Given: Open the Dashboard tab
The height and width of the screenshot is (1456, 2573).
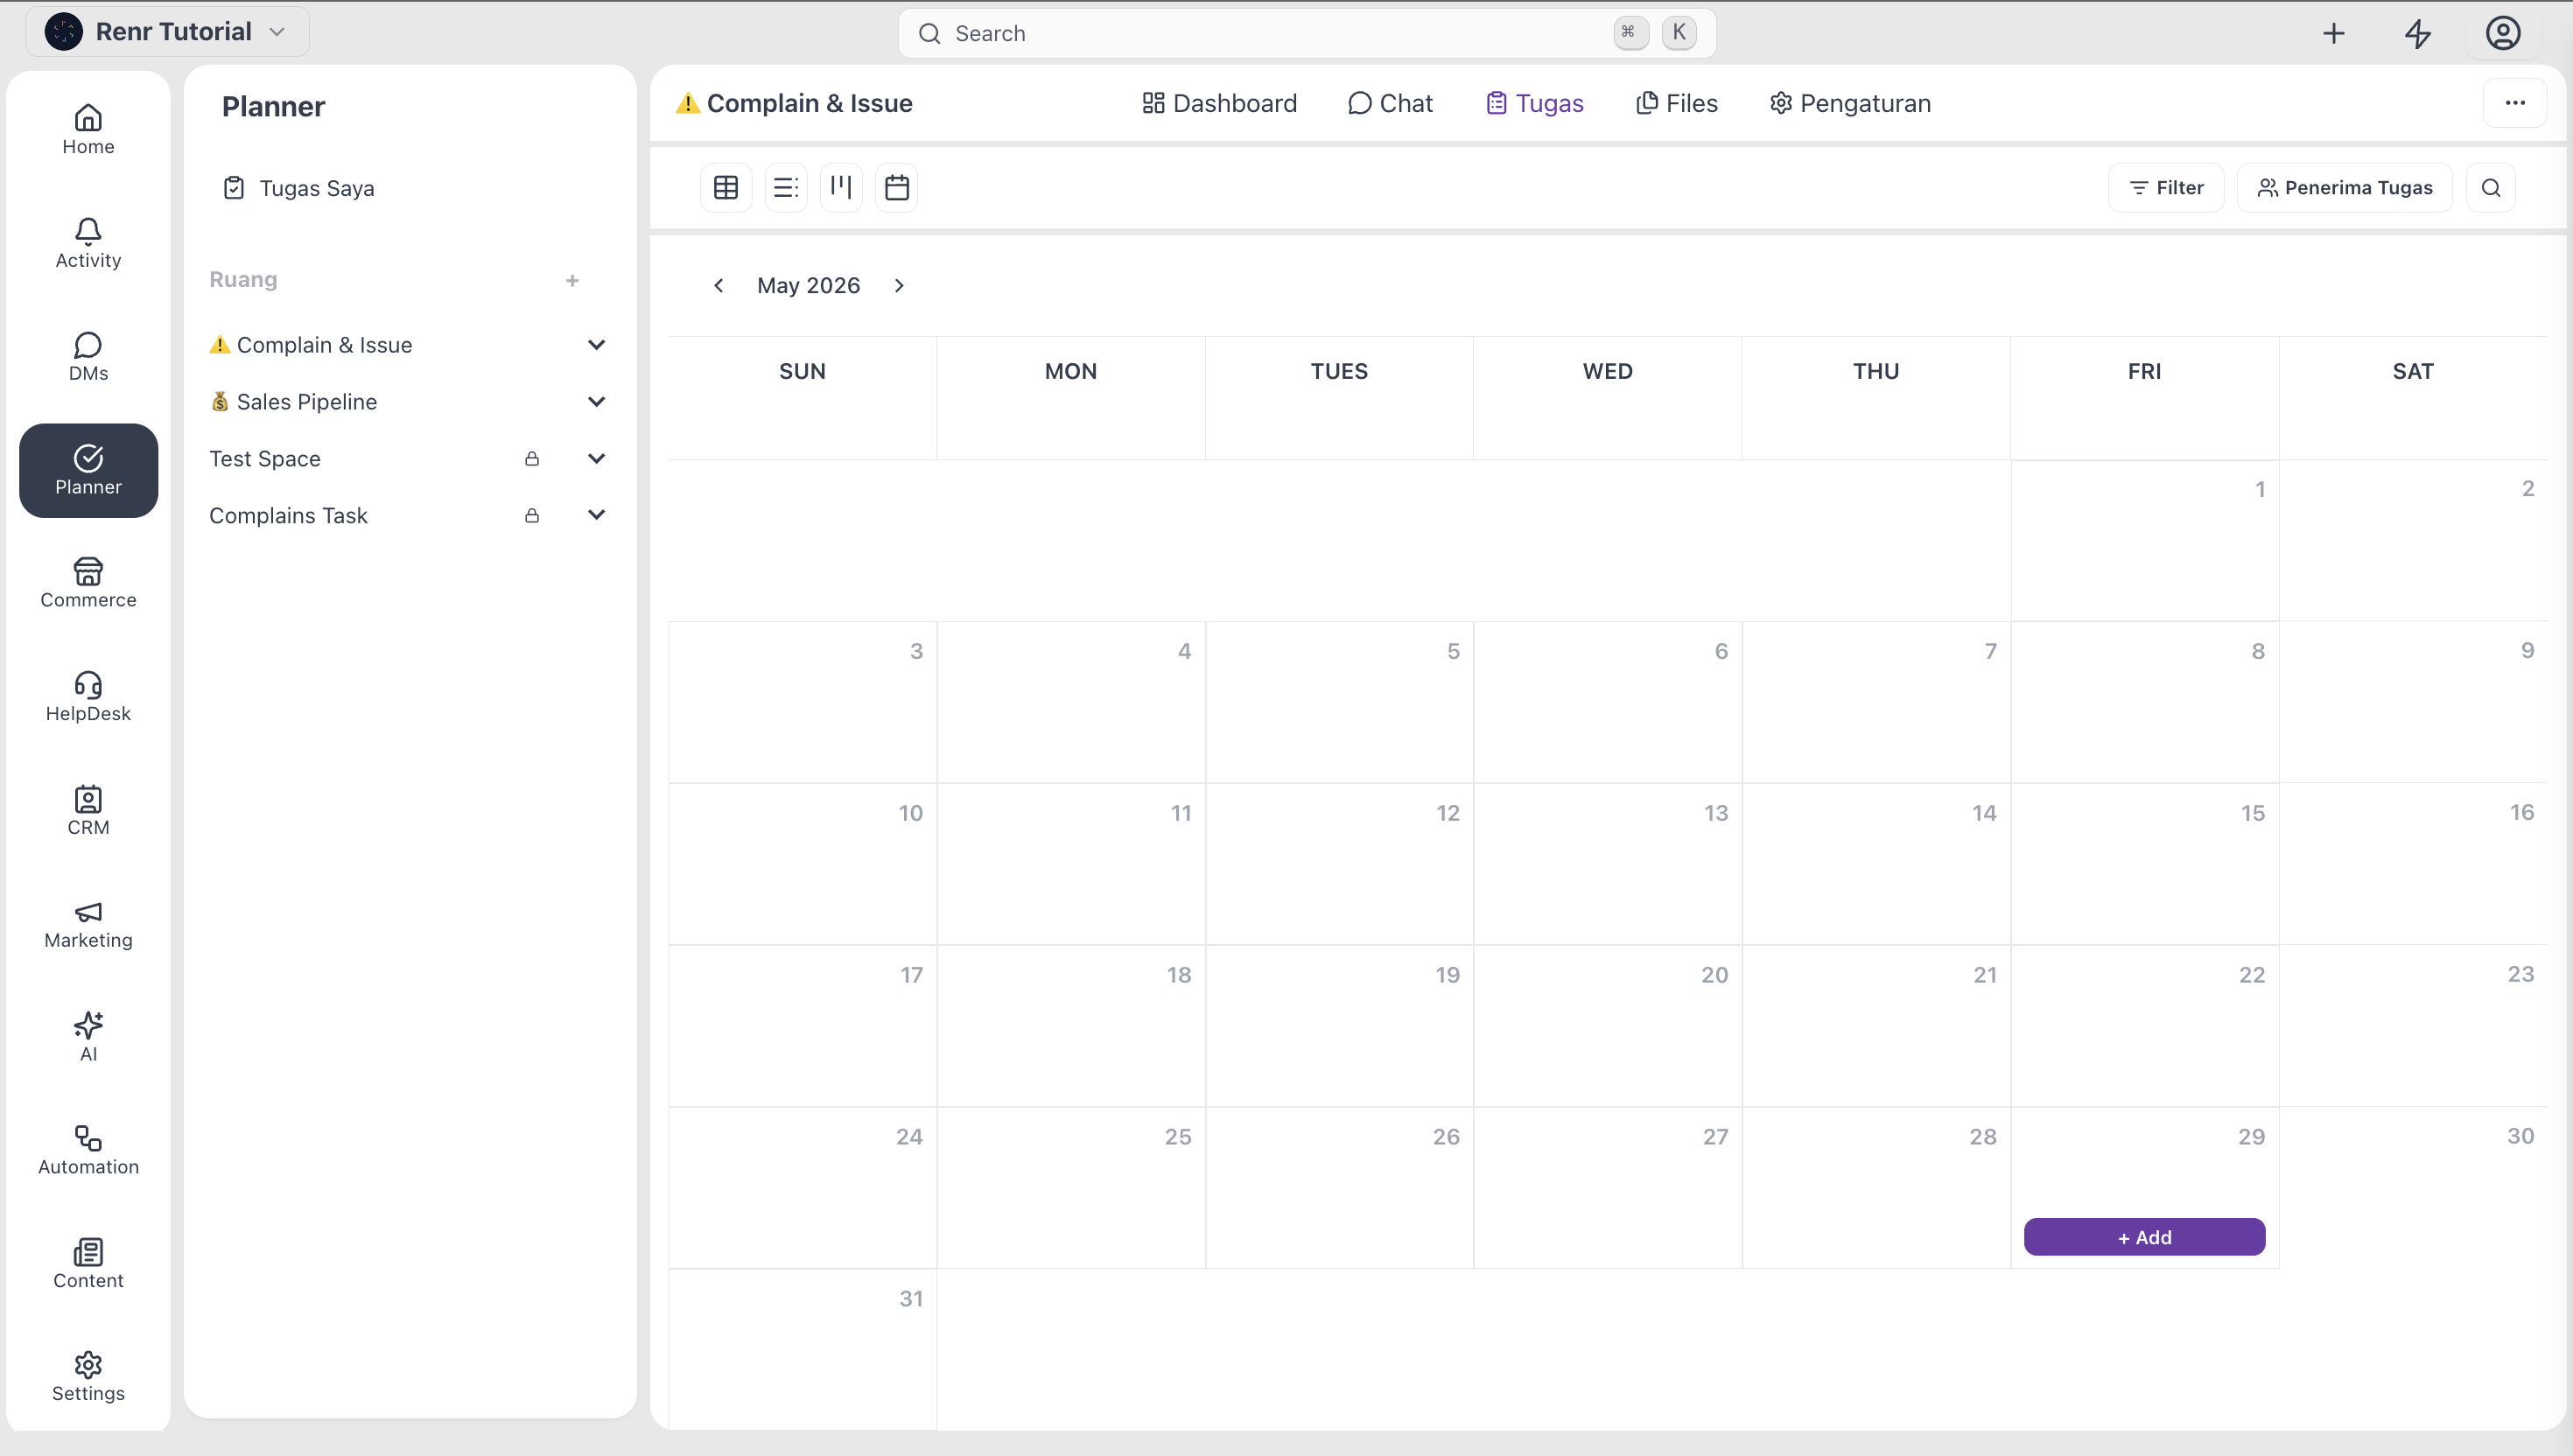Looking at the screenshot, I should (x=1219, y=103).
